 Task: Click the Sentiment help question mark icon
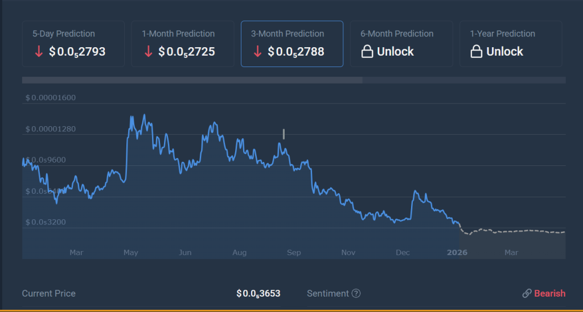click(356, 294)
